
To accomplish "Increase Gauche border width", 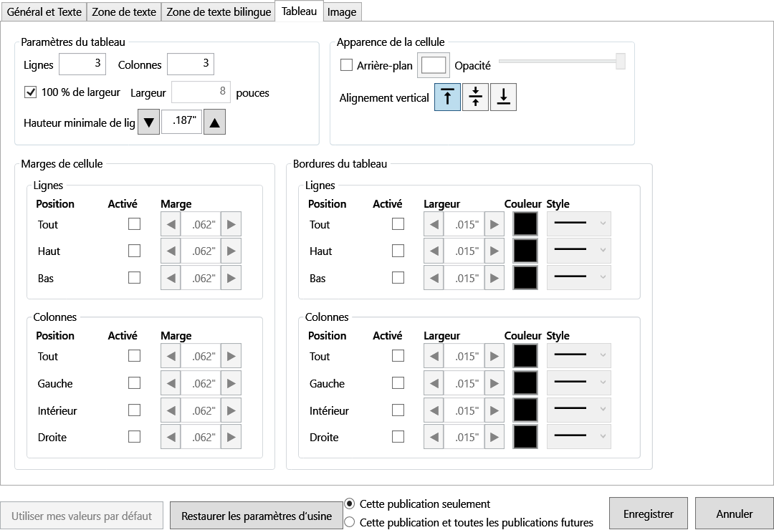I will (494, 383).
